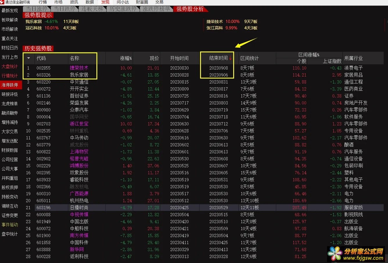The image size is (388, 263).
Task: Open 公司大事 sidebar item
Action: [x=10, y=169]
